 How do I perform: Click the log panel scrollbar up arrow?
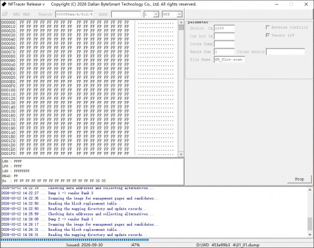(310, 190)
